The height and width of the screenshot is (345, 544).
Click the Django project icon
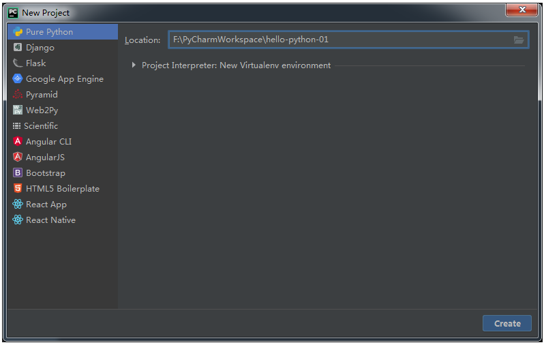[18, 48]
